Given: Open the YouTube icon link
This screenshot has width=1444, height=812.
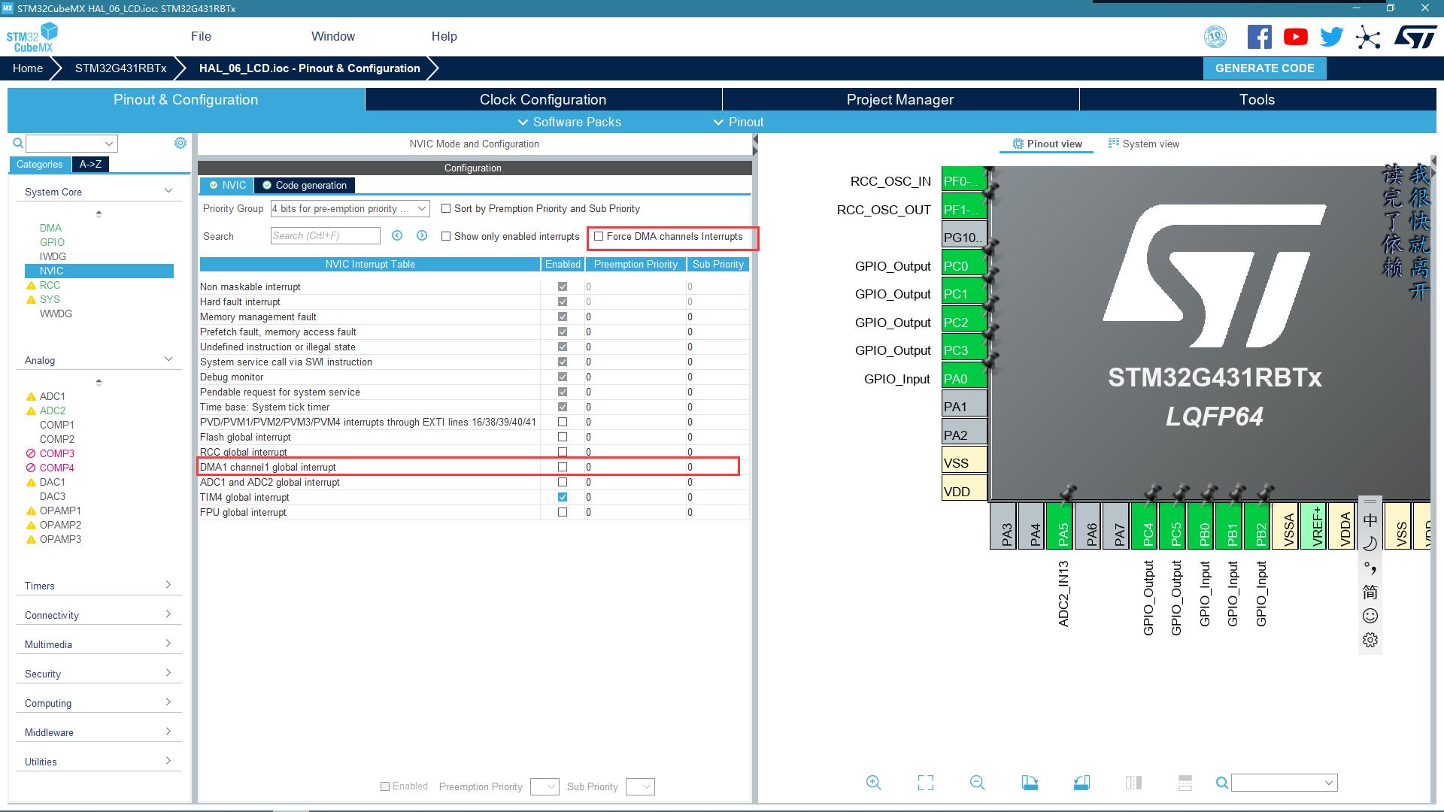Looking at the screenshot, I should tap(1295, 37).
